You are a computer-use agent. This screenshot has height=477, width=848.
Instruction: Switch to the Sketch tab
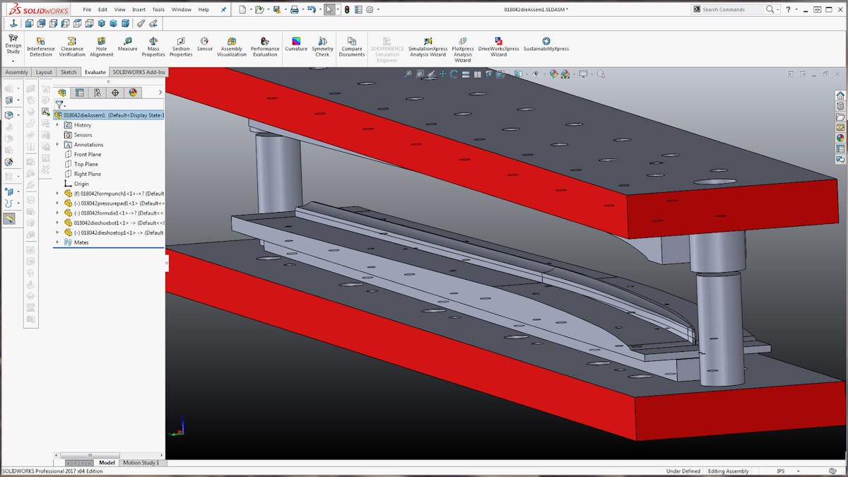[x=69, y=72]
